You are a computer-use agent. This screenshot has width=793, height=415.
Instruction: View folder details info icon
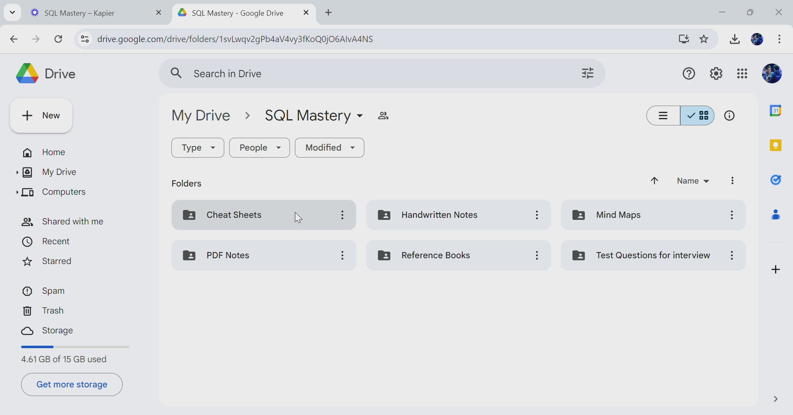tap(729, 116)
